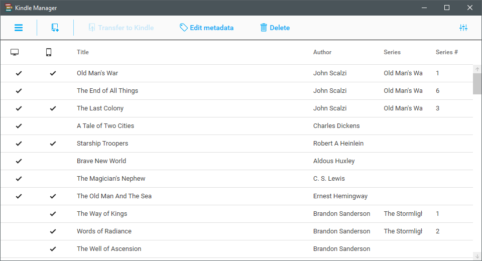Select Words of Radiance title
The width and height of the screenshot is (482, 261).
pos(104,231)
